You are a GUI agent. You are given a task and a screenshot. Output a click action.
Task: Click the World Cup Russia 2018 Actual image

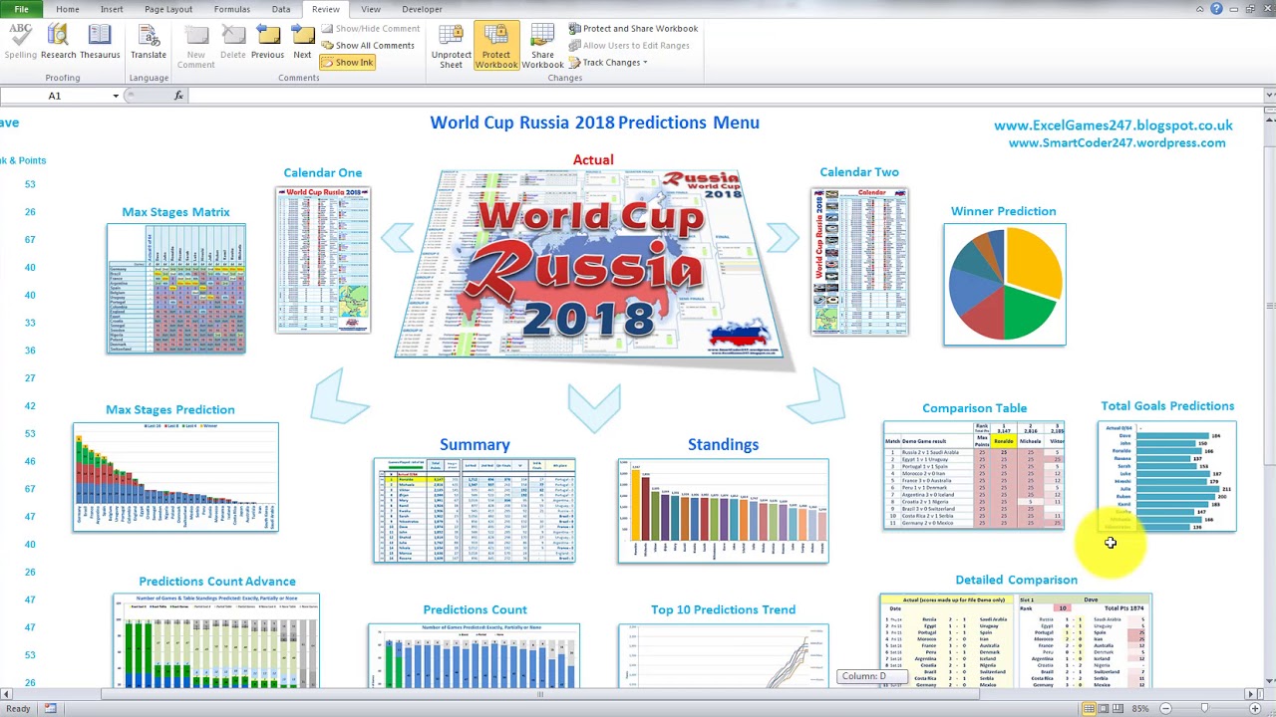[x=593, y=264]
